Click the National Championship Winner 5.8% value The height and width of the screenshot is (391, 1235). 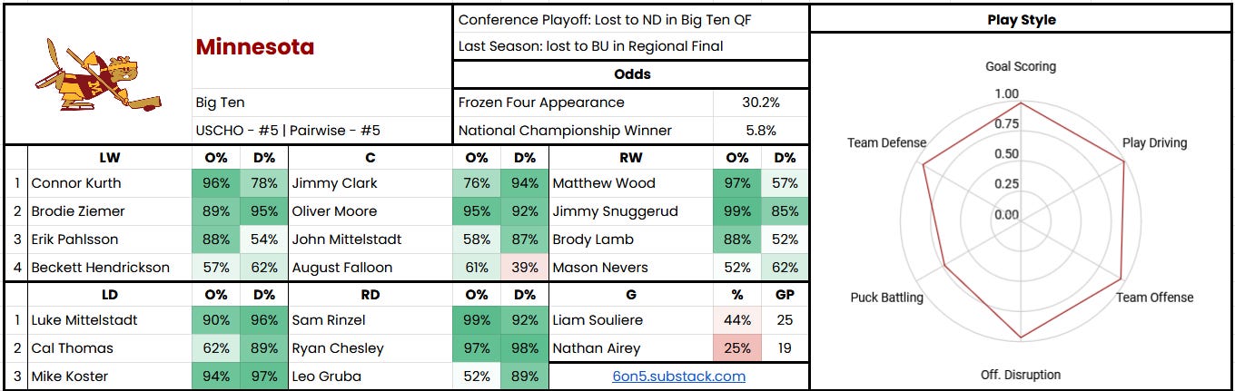(x=762, y=131)
